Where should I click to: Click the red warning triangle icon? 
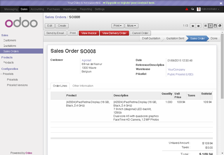point(187,9)
